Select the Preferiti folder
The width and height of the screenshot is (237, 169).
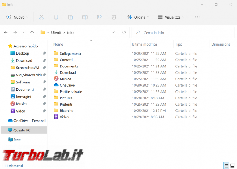click(x=66, y=104)
